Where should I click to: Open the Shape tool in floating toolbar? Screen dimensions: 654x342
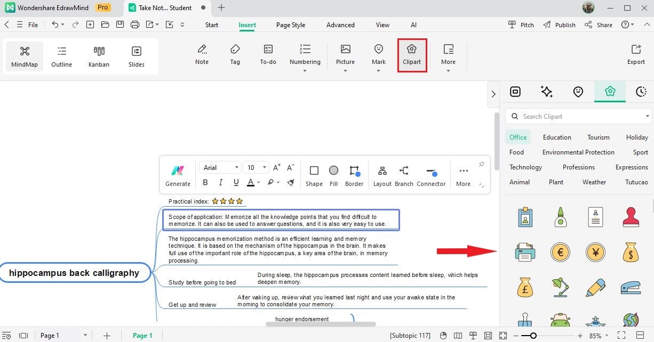click(x=314, y=176)
